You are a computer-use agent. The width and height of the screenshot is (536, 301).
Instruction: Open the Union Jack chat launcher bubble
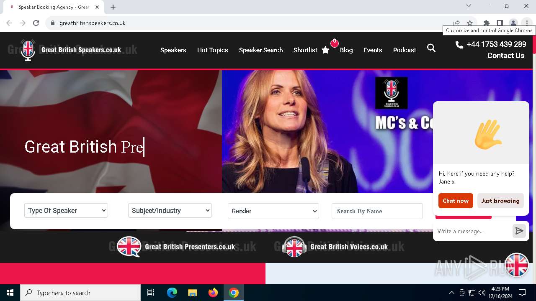[517, 265]
